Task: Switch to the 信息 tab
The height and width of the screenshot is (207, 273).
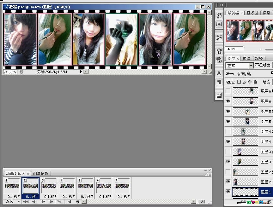Action: tap(266, 13)
